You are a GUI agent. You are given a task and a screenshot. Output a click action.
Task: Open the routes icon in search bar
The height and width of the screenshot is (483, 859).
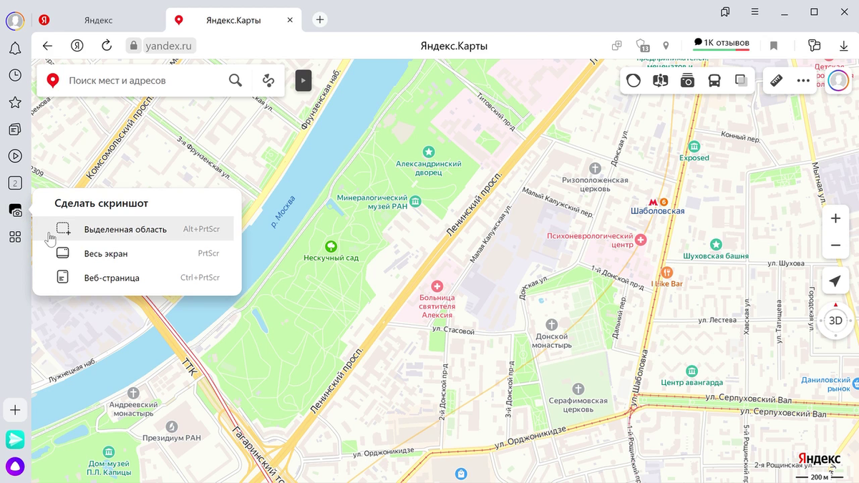pos(268,81)
